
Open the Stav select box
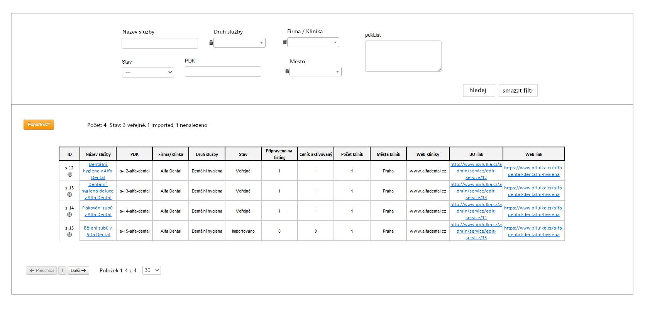pyautogui.click(x=148, y=72)
